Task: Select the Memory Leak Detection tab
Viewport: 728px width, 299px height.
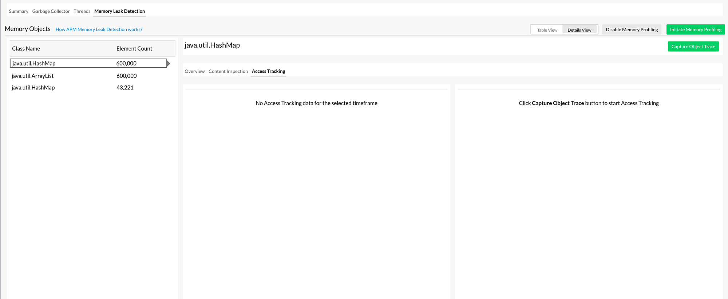Action: pos(119,11)
